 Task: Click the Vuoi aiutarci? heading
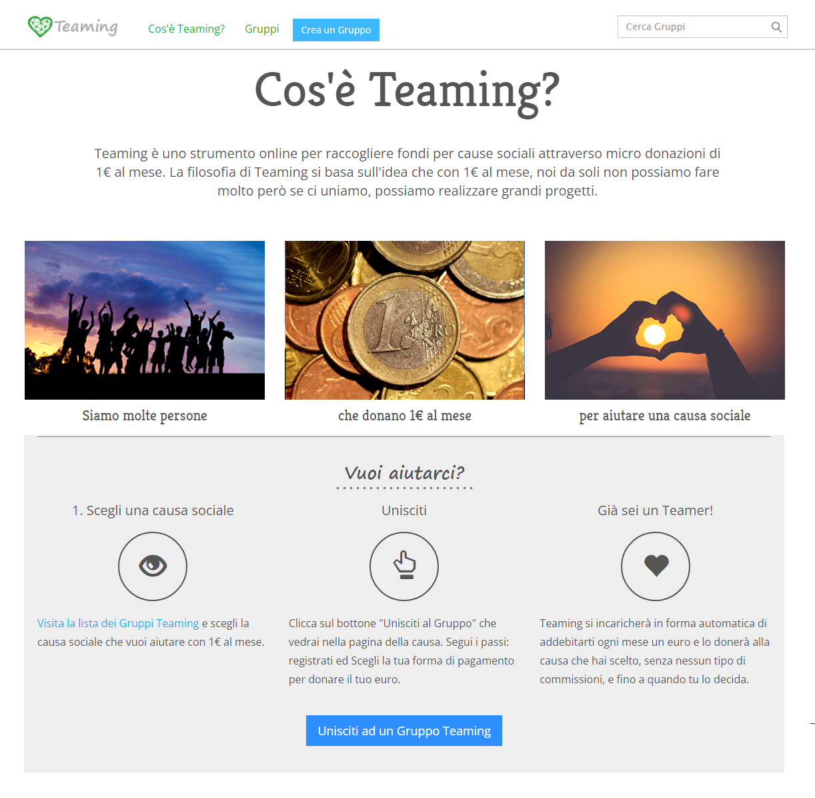click(x=404, y=473)
